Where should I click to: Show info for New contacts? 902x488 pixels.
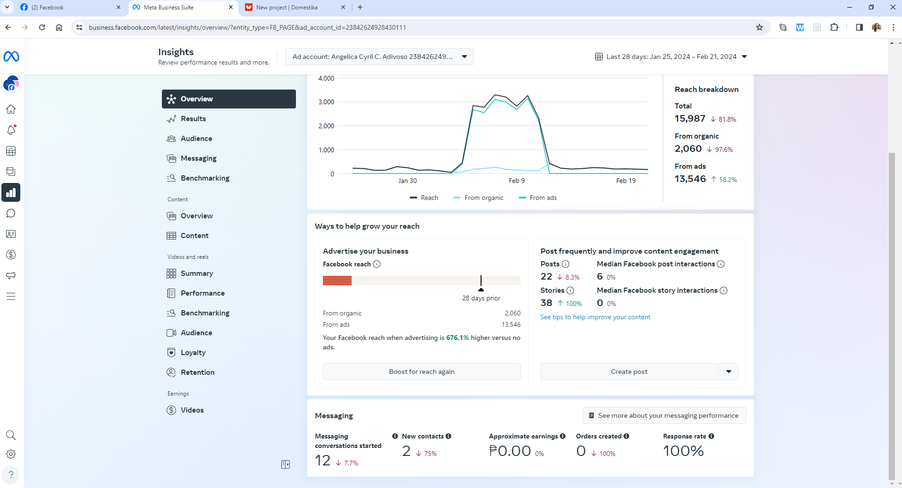(x=448, y=436)
